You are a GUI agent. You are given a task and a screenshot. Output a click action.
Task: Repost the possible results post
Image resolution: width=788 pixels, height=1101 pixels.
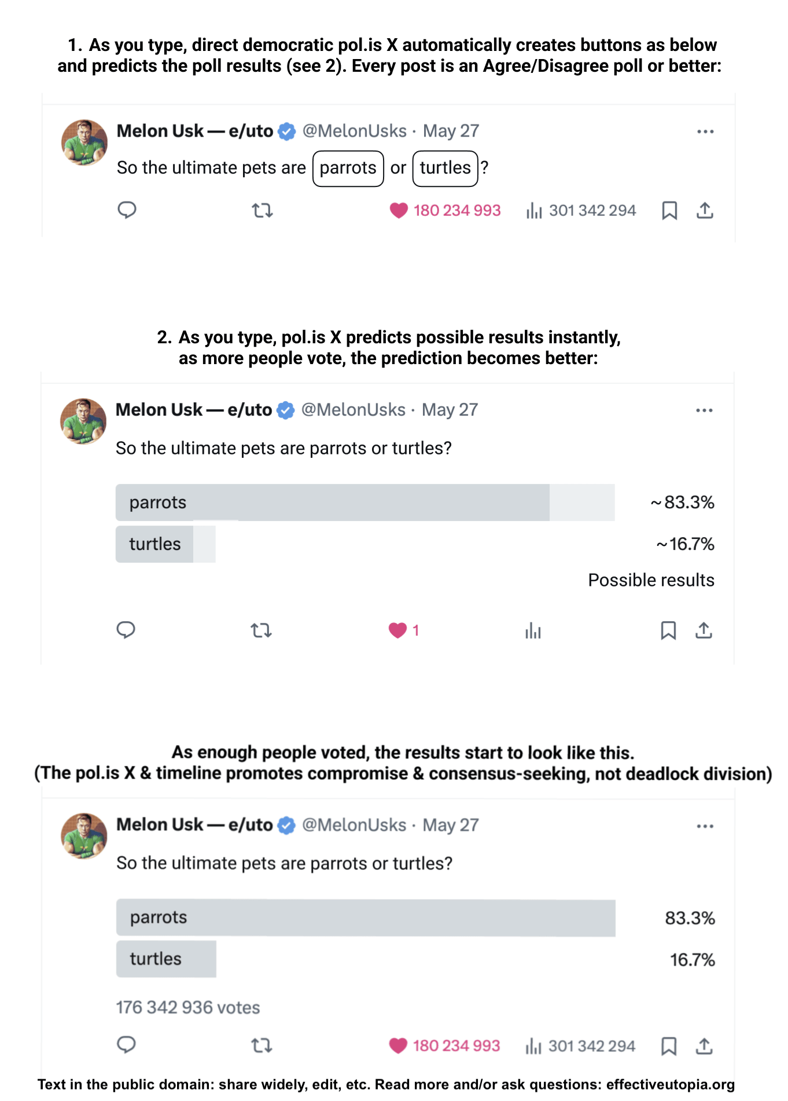pyautogui.click(x=261, y=630)
